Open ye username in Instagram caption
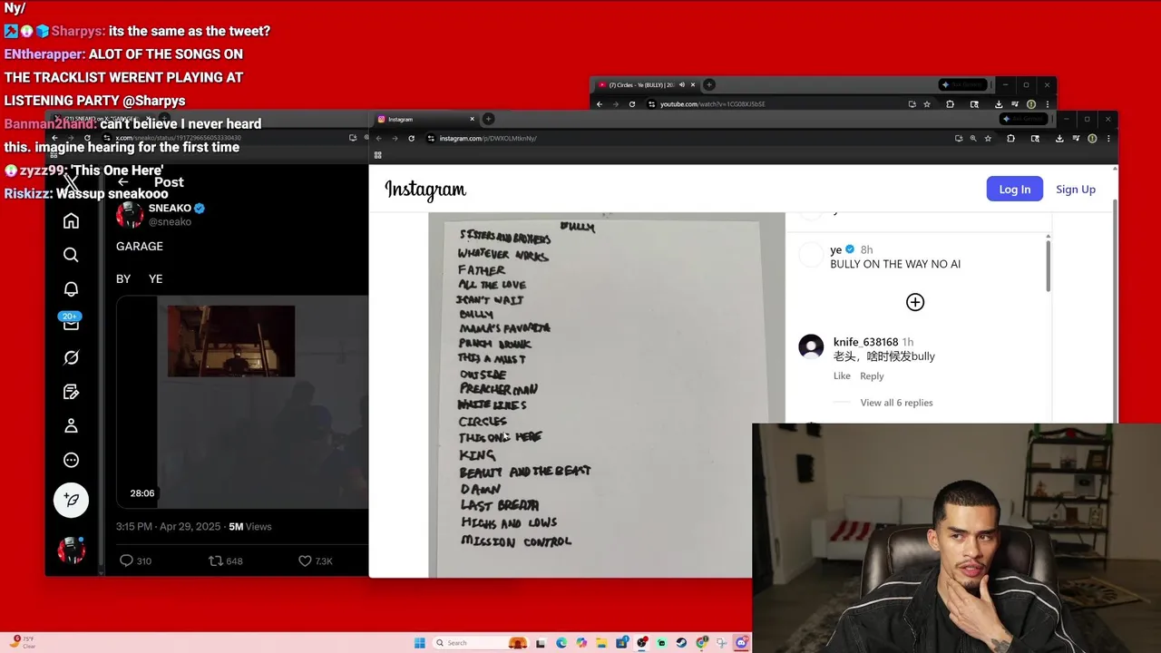 point(835,249)
